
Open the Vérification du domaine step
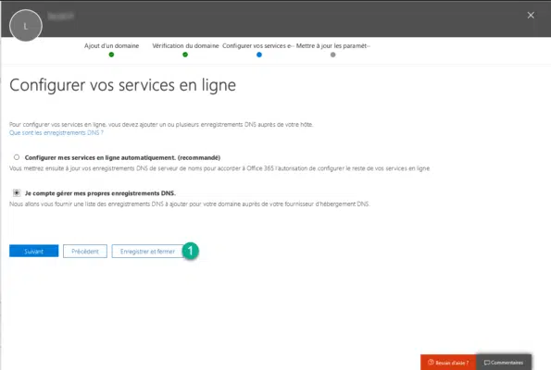(x=185, y=45)
